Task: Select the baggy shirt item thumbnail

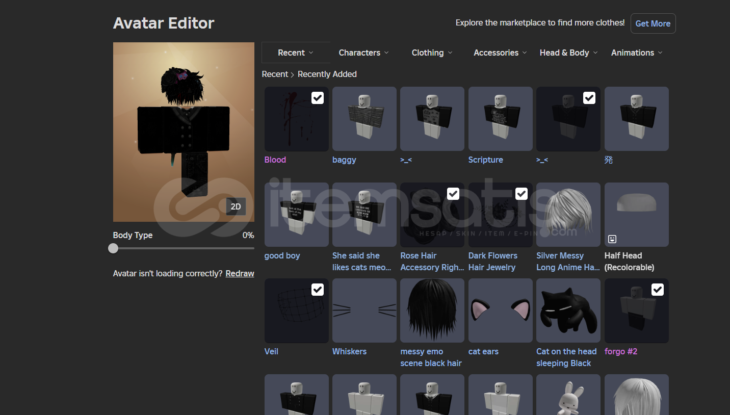Action: click(364, 119)
